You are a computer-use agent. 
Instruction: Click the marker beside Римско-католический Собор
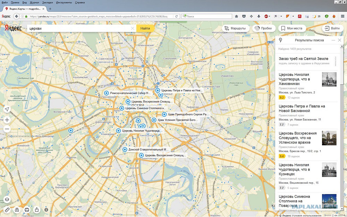107,93
